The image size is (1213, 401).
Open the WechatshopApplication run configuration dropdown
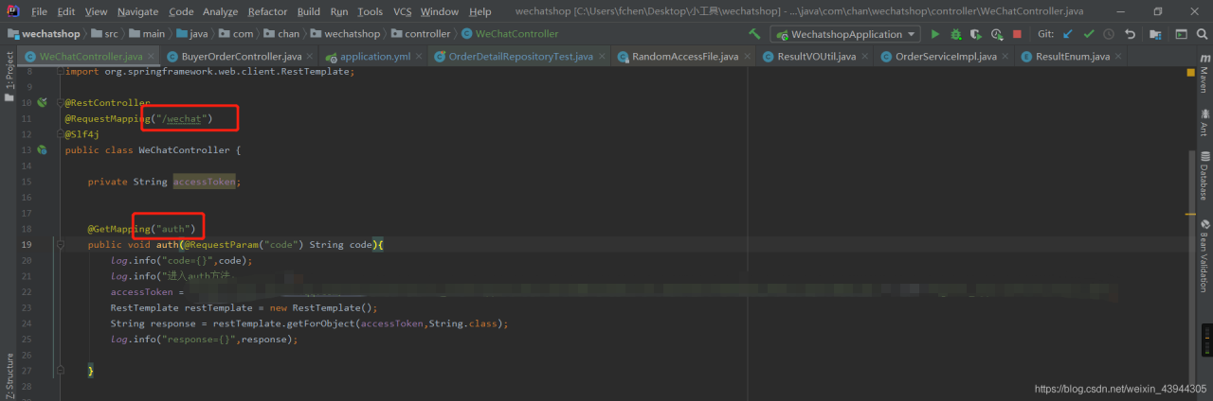click(845, 34)
